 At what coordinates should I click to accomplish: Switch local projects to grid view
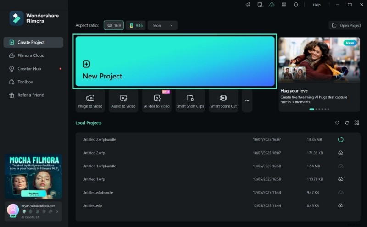[x=356, y=123]
